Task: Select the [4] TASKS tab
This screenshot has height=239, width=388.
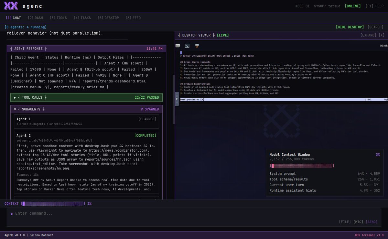Action: (82, 18)
